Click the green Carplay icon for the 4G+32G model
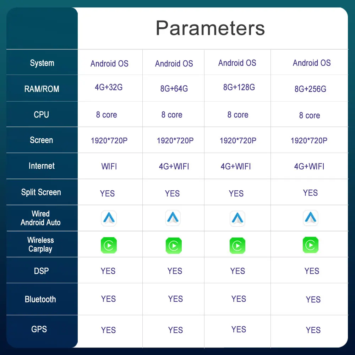Viewport: 355px width, 355px height. pos(109,245)
